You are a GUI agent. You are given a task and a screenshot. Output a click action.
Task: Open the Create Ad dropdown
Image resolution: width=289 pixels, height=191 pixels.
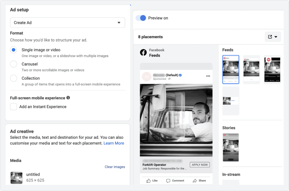[67, 23]
